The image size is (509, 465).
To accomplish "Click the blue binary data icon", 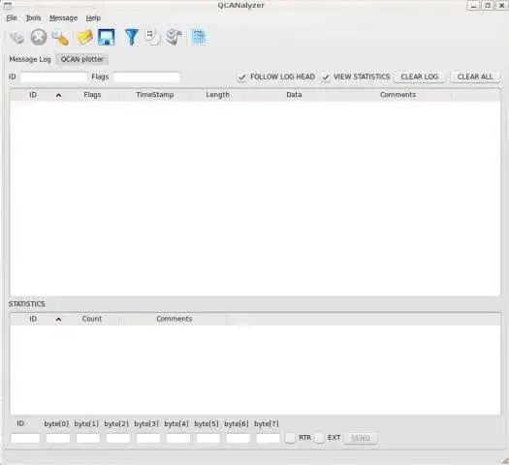I will coord(199,37).
